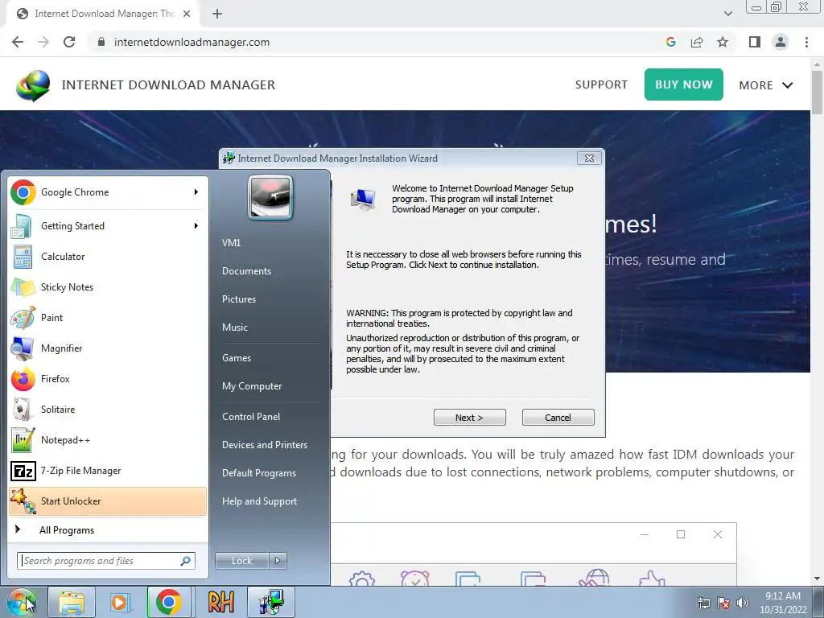The width and height of the screenshot is (824, 618).
Task: Expand the MORE dropdown on website
Action: (x=766, y=85)
